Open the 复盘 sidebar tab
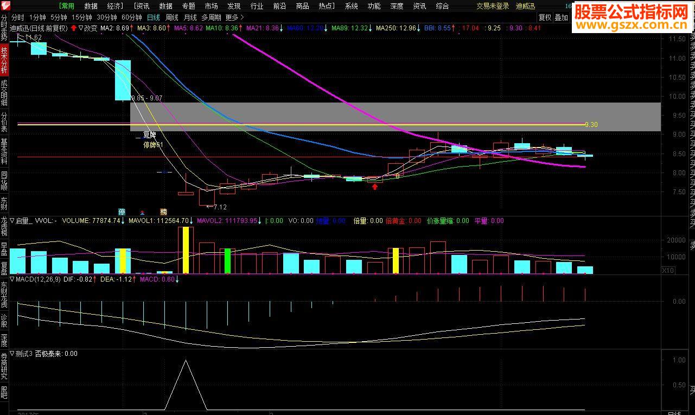Image resolution: width=695 pixels, height=415 pixels. (x=4, y=269)
